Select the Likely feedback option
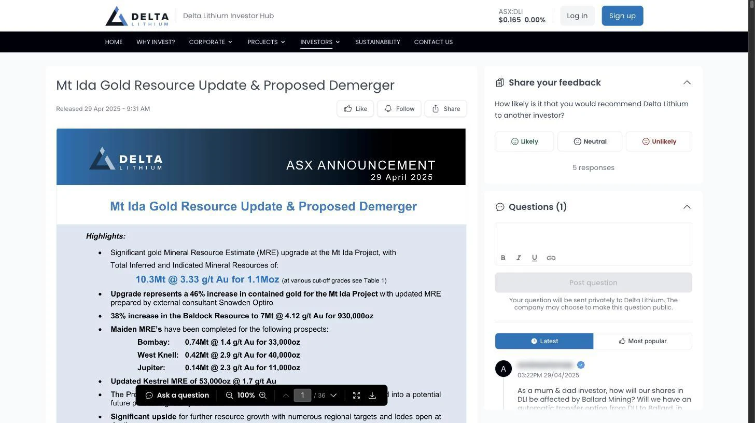 pos(524,142)
